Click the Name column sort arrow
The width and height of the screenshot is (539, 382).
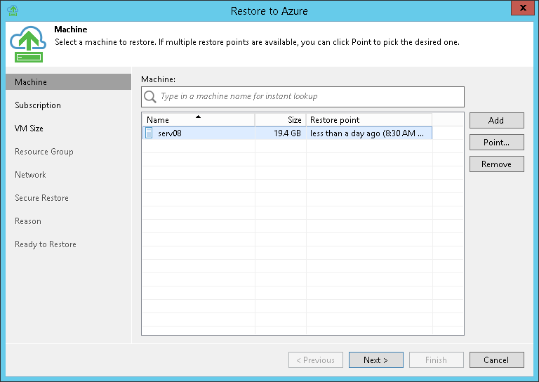point(198,117)
